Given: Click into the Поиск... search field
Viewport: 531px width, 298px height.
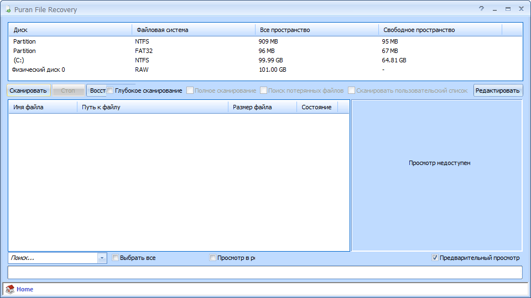Looking at the screenshot, I should (53, 258).
